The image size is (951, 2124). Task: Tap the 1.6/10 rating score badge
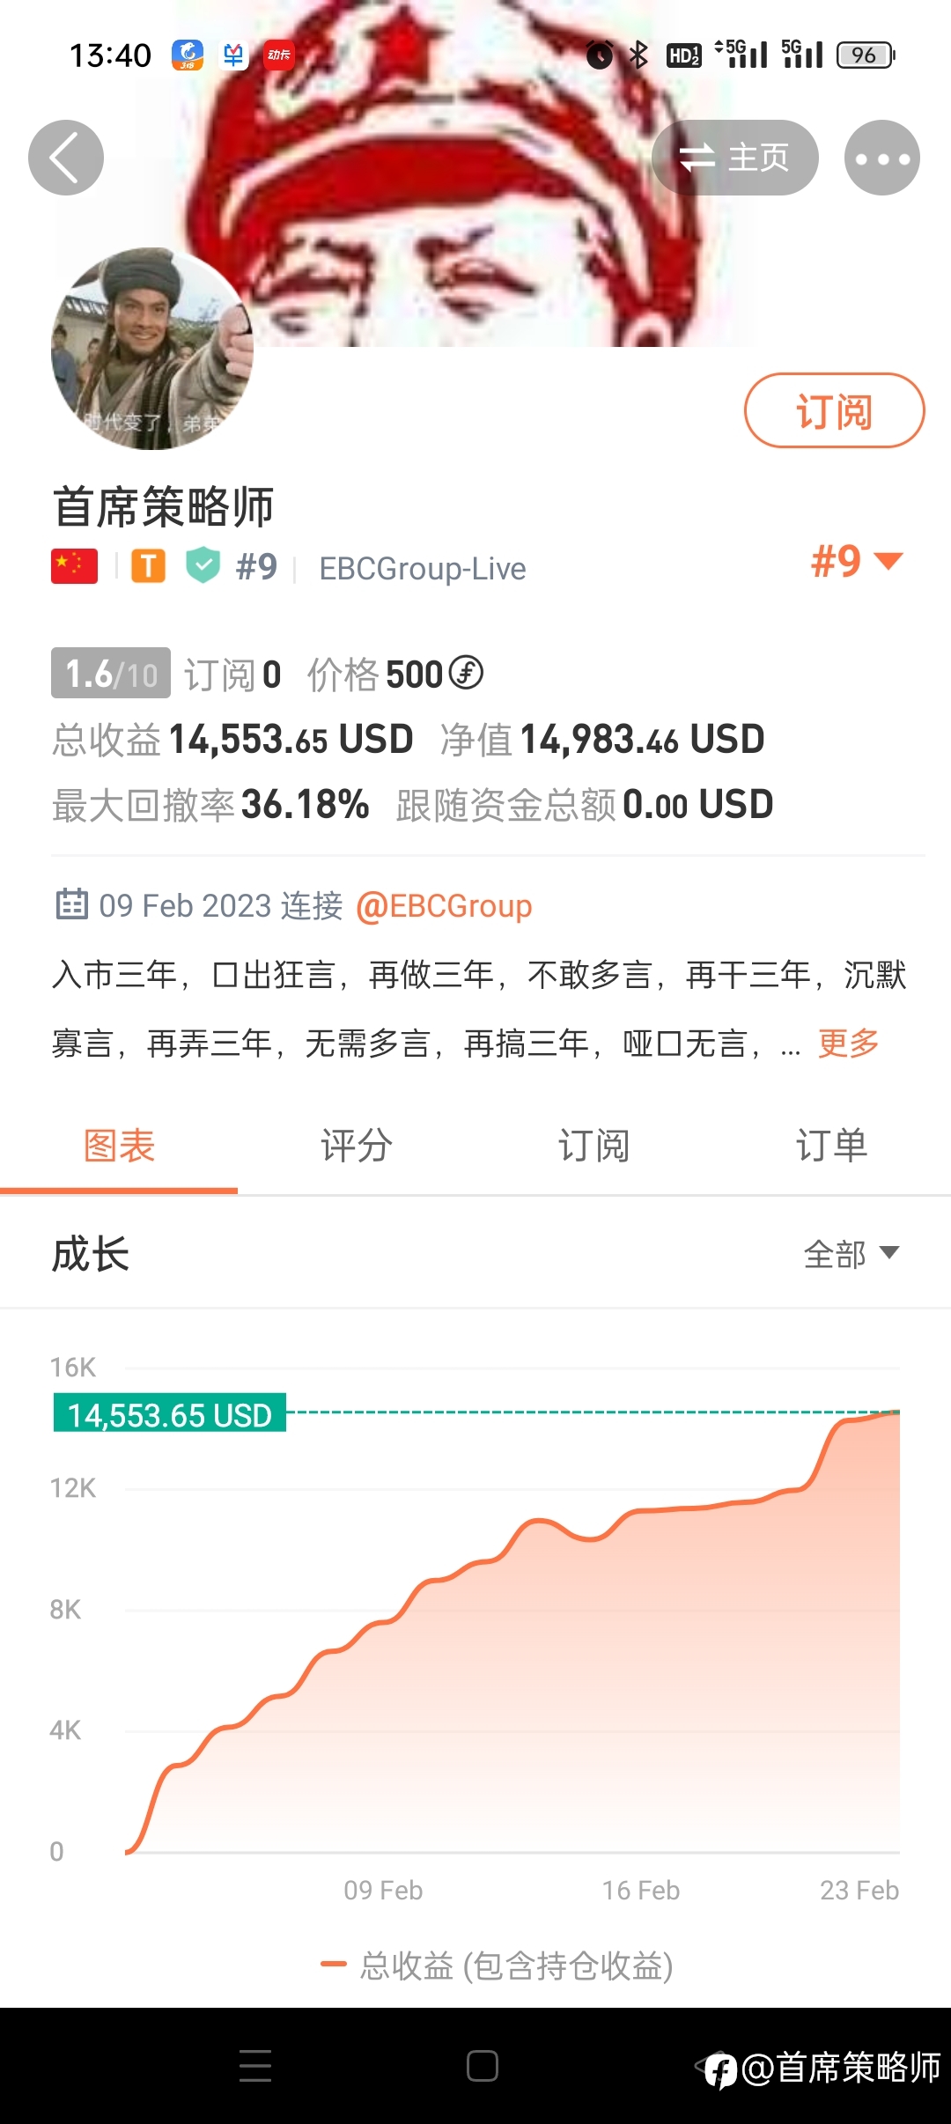click(x=111, y=674)
